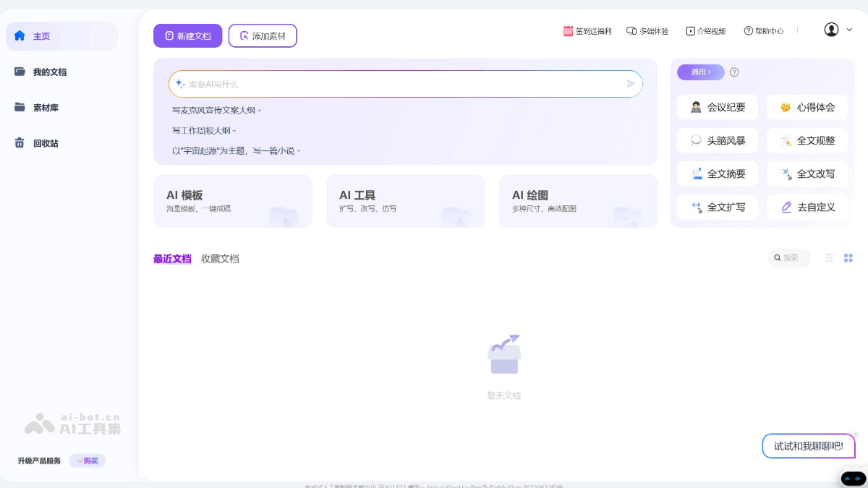This screenshot has width=868, height=488.
Task: Open the 帮助中心 help center
Action: click(763, 30)
